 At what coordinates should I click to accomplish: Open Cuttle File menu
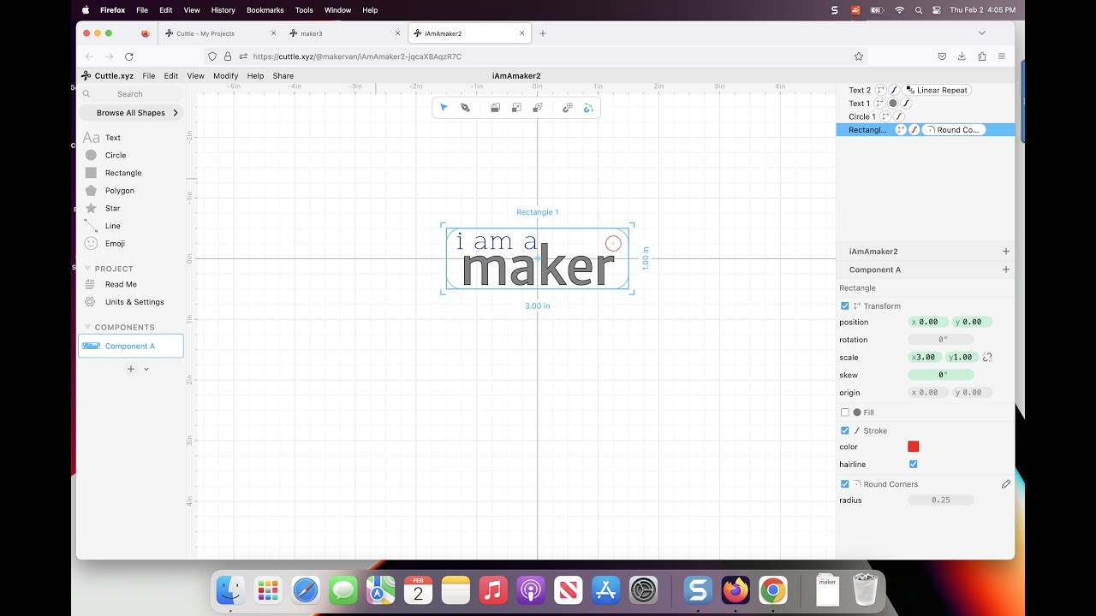(149, 76)
